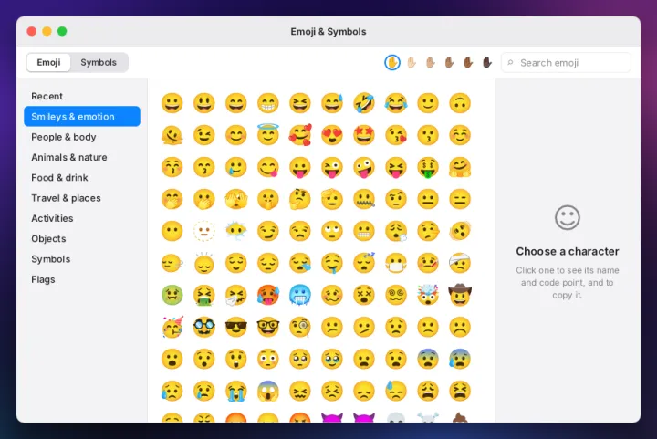Select the zany face emoji
The width and height of the screenshot is (657, 439).
coord(364,168)
